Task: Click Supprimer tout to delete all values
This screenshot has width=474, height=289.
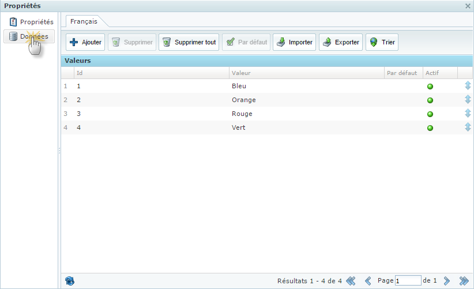Action: coord(189,42)
